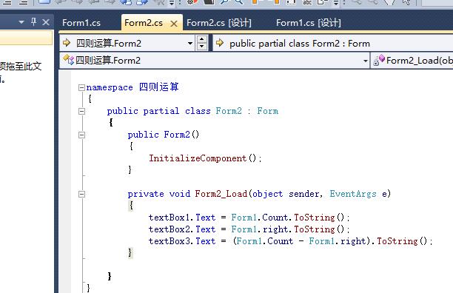Image resolution: width=453 pixels, height=293 pixels.
Task: Click 'textBox3' in the code
Action: (x=170, y=241)
